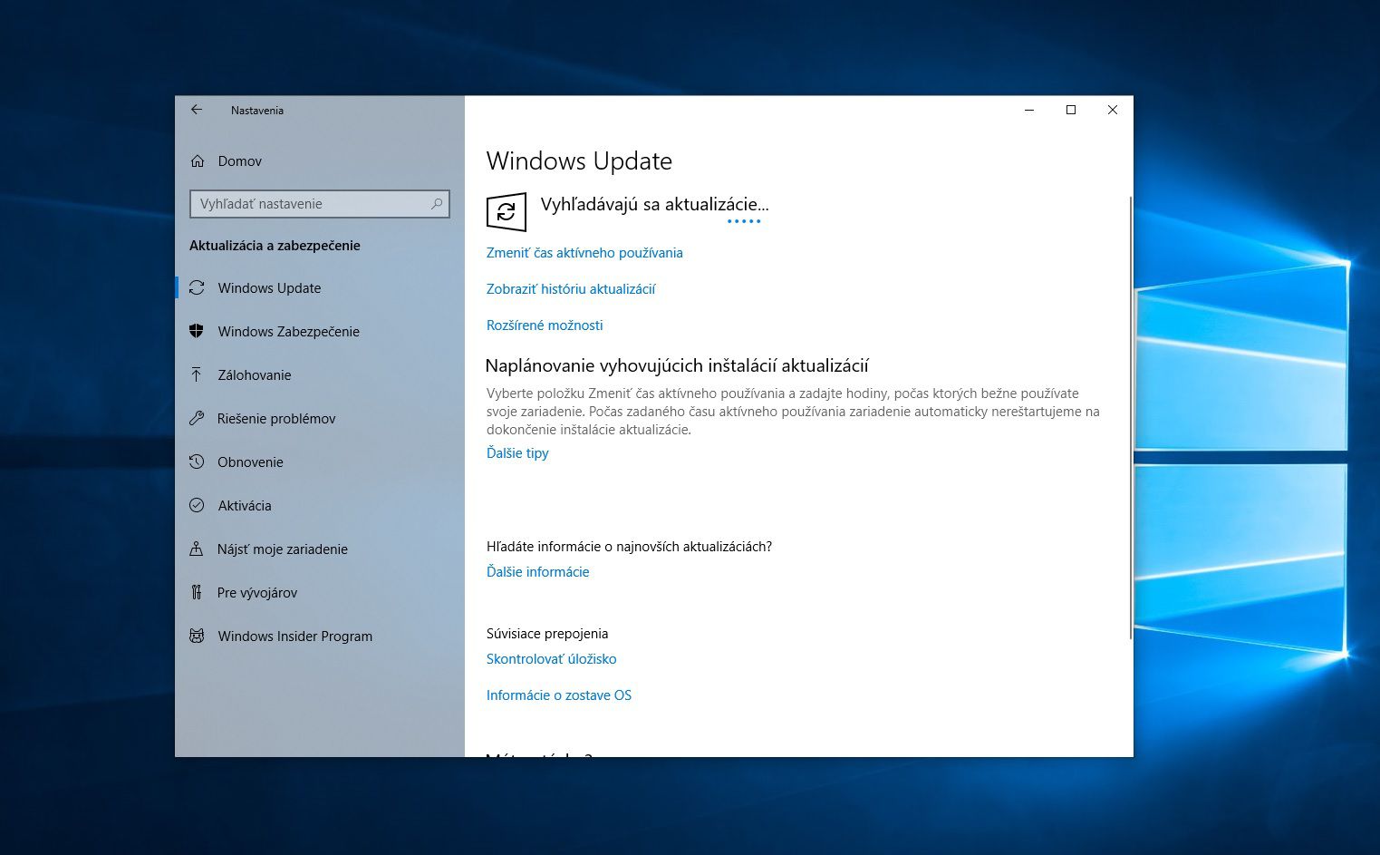This screenshot has height=855, width=1380.
Task: Click Naplánovanie vyhovujúcich inštalácií aktualizácií heading
Action: click(x=677, y=365)
